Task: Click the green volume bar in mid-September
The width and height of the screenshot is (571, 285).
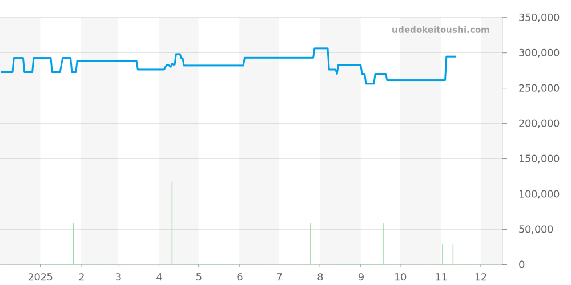Action: tap(383, 244)
